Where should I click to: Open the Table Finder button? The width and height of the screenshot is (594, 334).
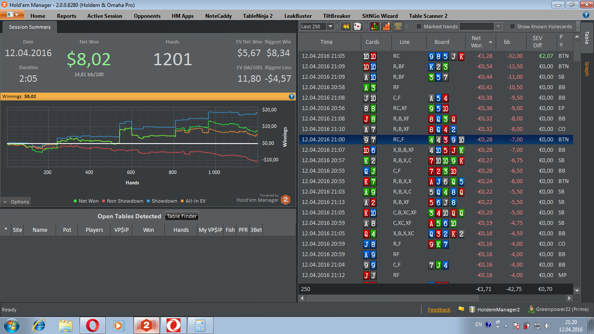coord(182,216)
